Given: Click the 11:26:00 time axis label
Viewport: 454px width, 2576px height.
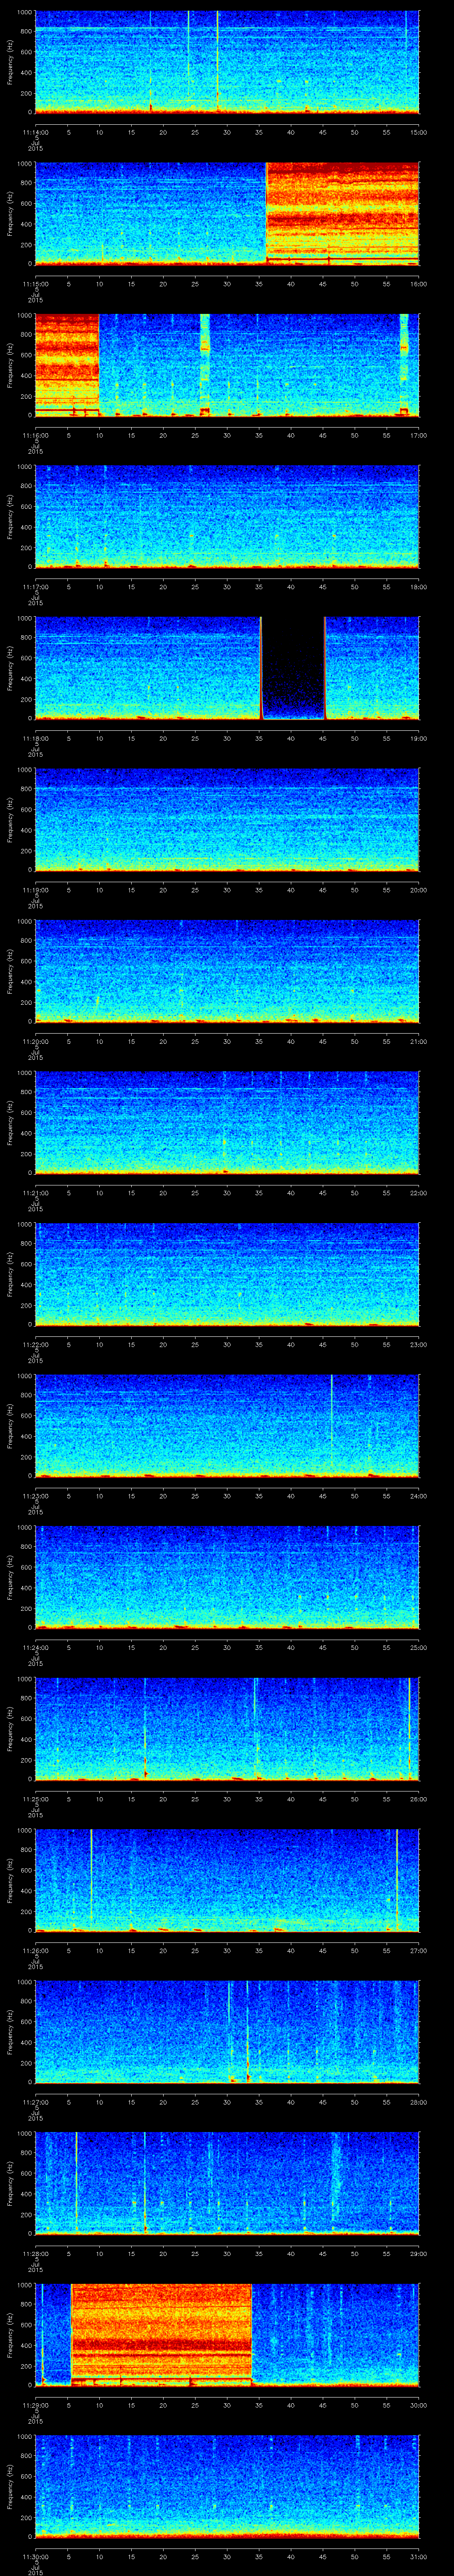Looking at the screenshot, I should click(x=35, y=1950).
